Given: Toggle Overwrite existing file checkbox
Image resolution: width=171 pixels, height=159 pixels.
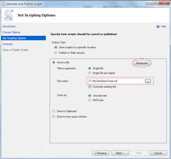Looking at the screenshot, I should pyautogui.click(x=90, y=87).
